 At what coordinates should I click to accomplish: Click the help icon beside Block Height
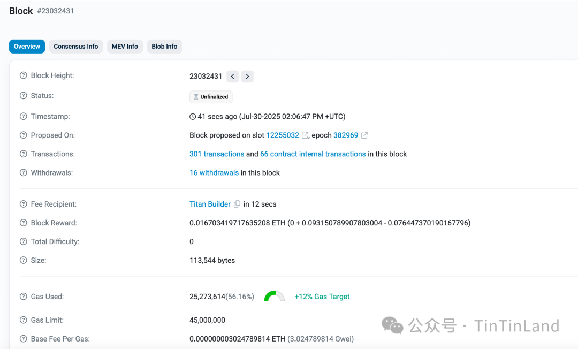(x=23, y=75)
